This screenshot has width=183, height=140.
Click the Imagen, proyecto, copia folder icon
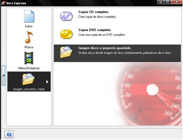click(x=28, y=79)
